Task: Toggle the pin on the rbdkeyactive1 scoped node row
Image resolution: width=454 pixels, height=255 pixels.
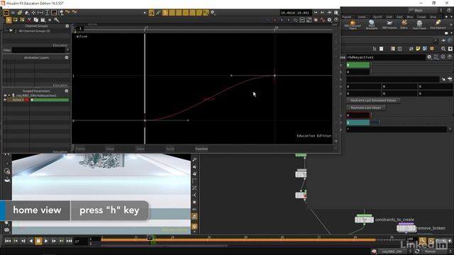Action: [5, 95]
